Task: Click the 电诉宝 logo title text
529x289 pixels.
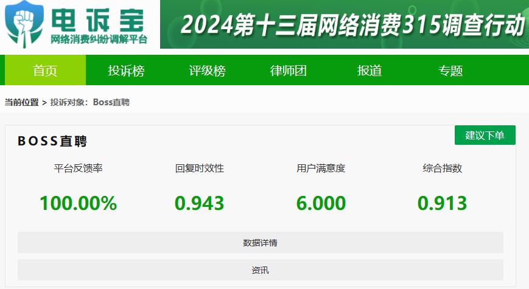Action: click(98, 20)
